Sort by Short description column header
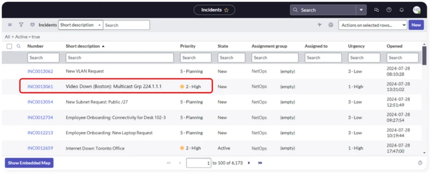434x176 pixels. (x=83, y=46)
